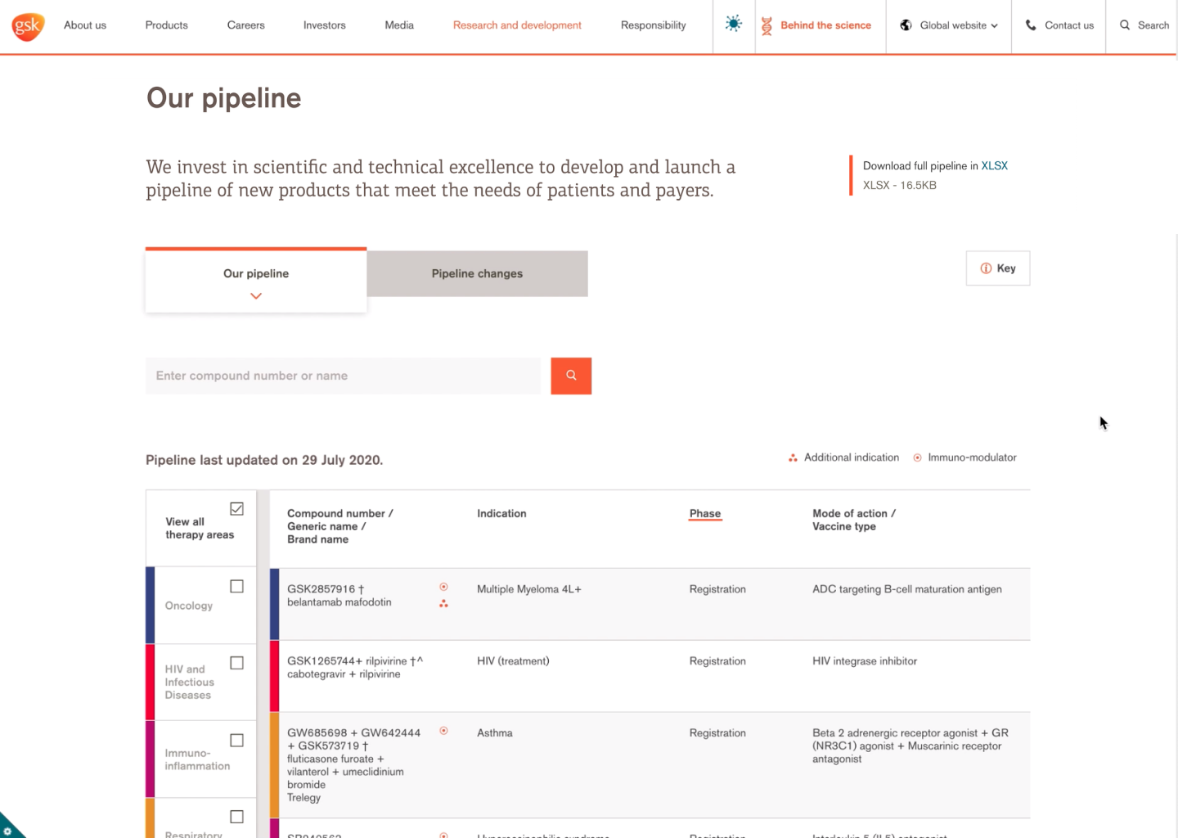Collapse the Our pipeline chevron
This screenshot has height=838, width=1178.
point(255,295)
